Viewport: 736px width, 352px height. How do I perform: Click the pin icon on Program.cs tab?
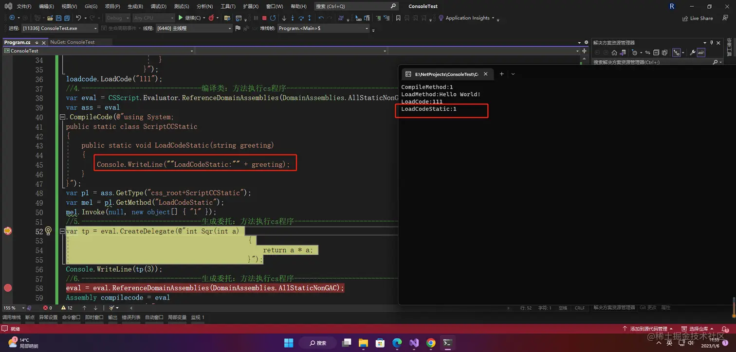36,42
